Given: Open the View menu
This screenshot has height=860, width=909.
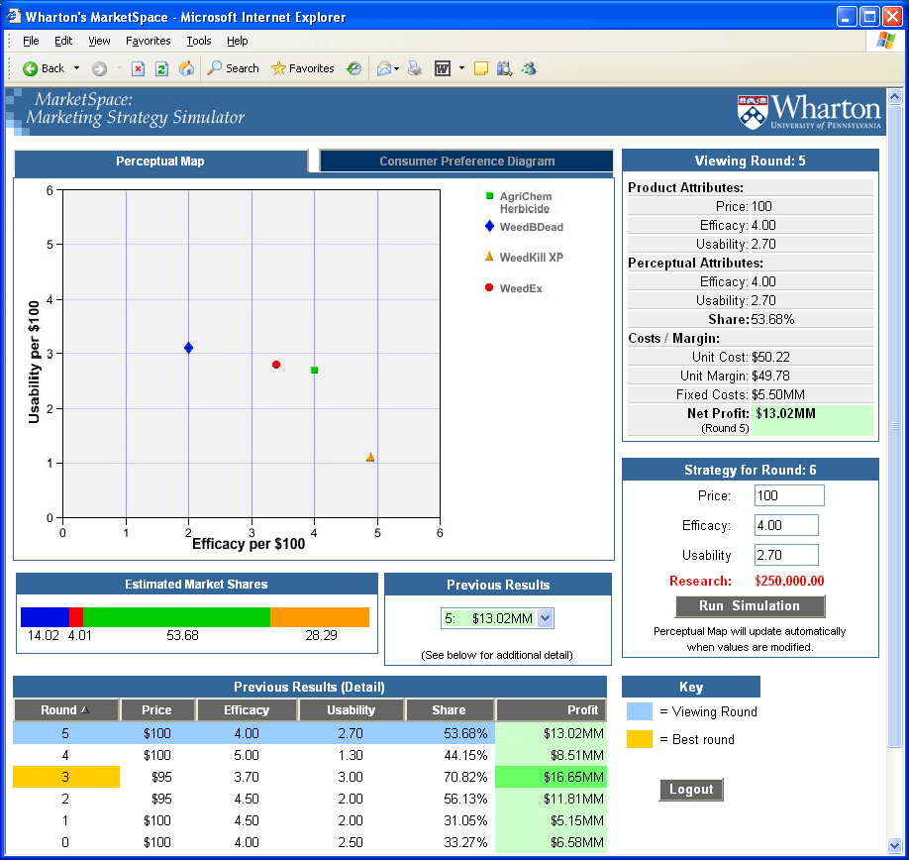Looking at the screenshot, I should click(99, 41).
